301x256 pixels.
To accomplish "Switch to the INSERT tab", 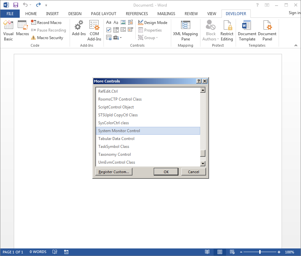I will (52, 13).
